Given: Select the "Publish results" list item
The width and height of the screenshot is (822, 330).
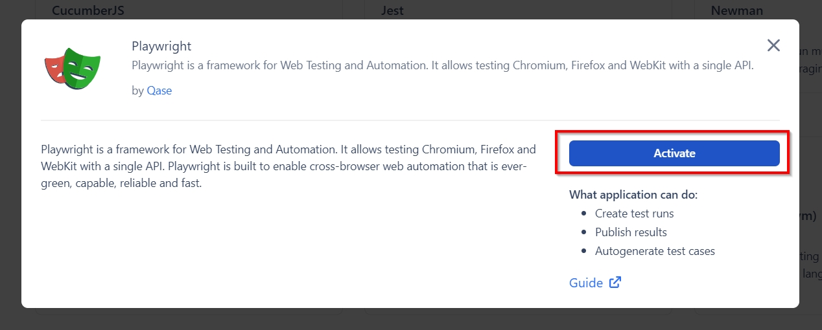Looking at the screenshot, I should [631, 232].
